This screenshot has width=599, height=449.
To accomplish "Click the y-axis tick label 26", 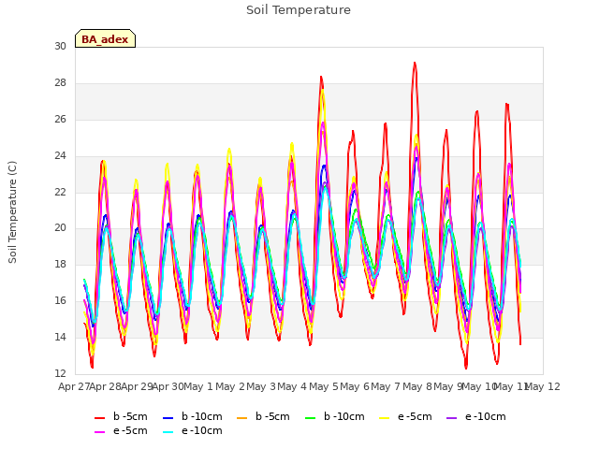I will (x=60, y=120).
